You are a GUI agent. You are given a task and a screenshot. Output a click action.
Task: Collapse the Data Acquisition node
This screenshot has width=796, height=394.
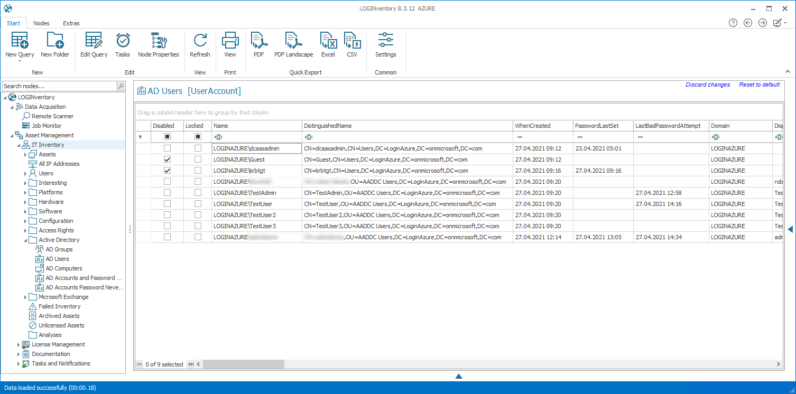click(12, 107)
